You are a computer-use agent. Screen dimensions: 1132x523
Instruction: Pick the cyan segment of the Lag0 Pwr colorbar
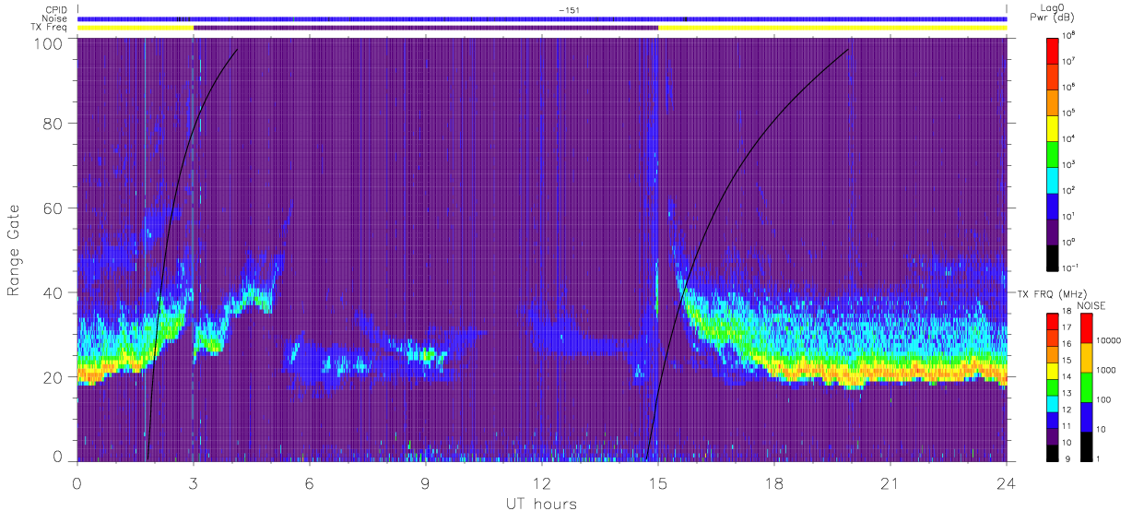pos(1054,178)
